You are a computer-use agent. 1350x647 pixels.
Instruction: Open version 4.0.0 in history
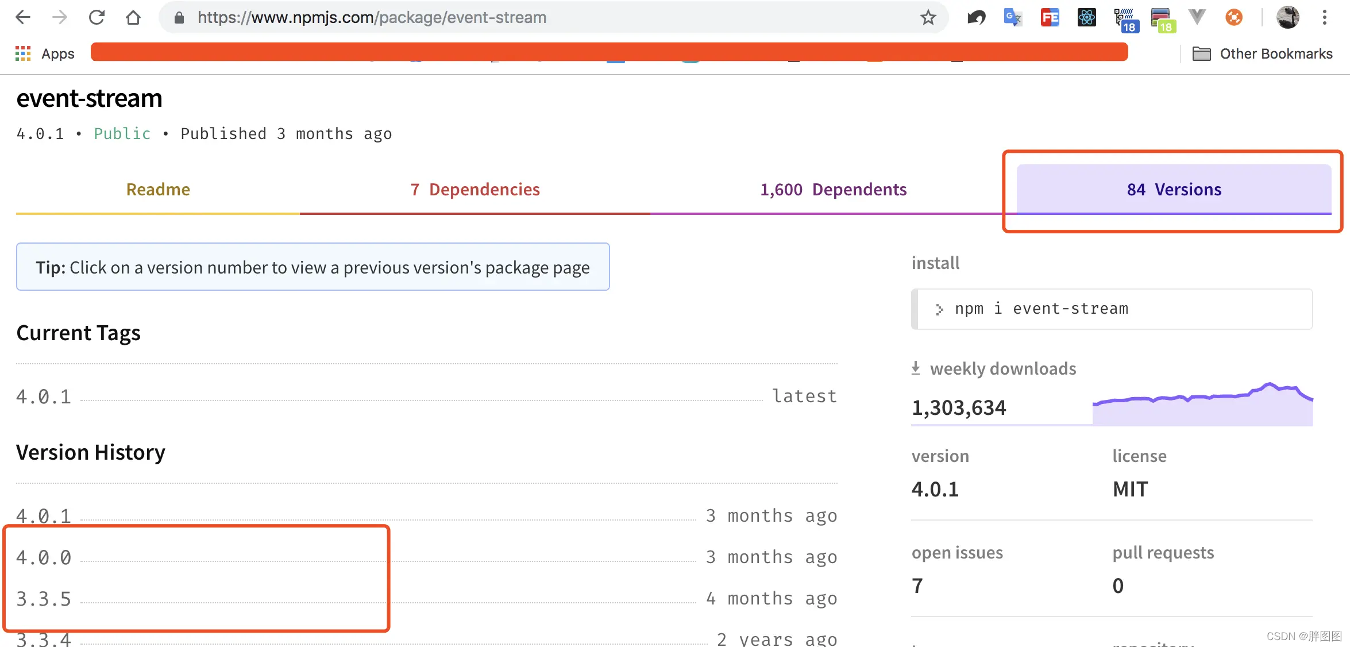(44, 557)
